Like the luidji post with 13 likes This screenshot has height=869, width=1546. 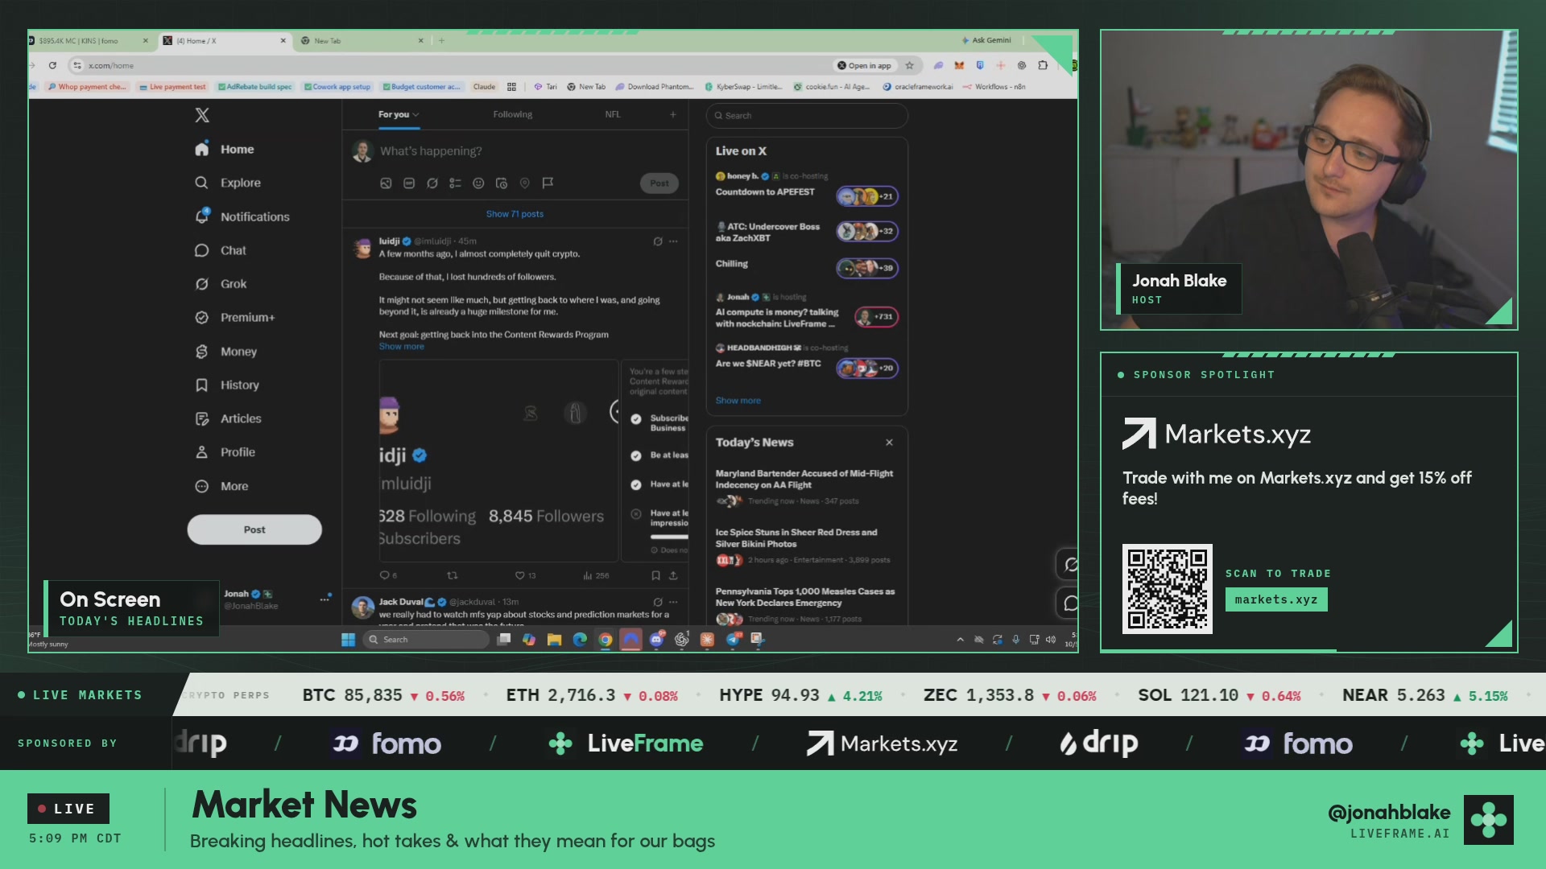525,575
